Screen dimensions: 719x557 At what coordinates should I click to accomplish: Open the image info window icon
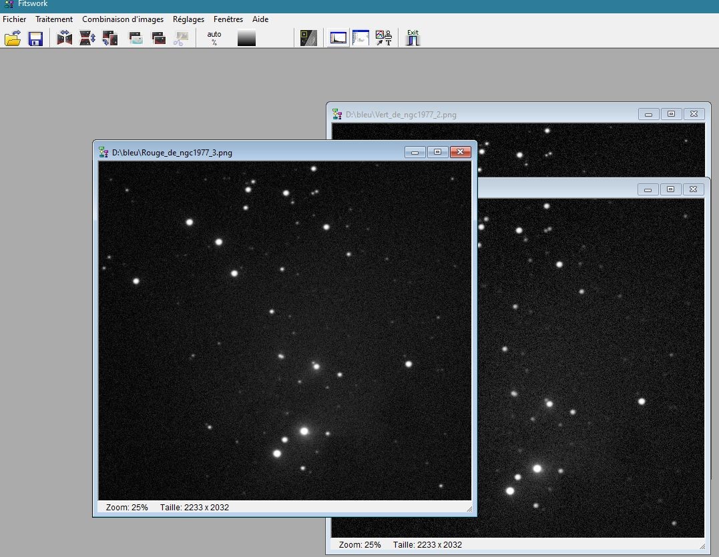pos(361,38)
